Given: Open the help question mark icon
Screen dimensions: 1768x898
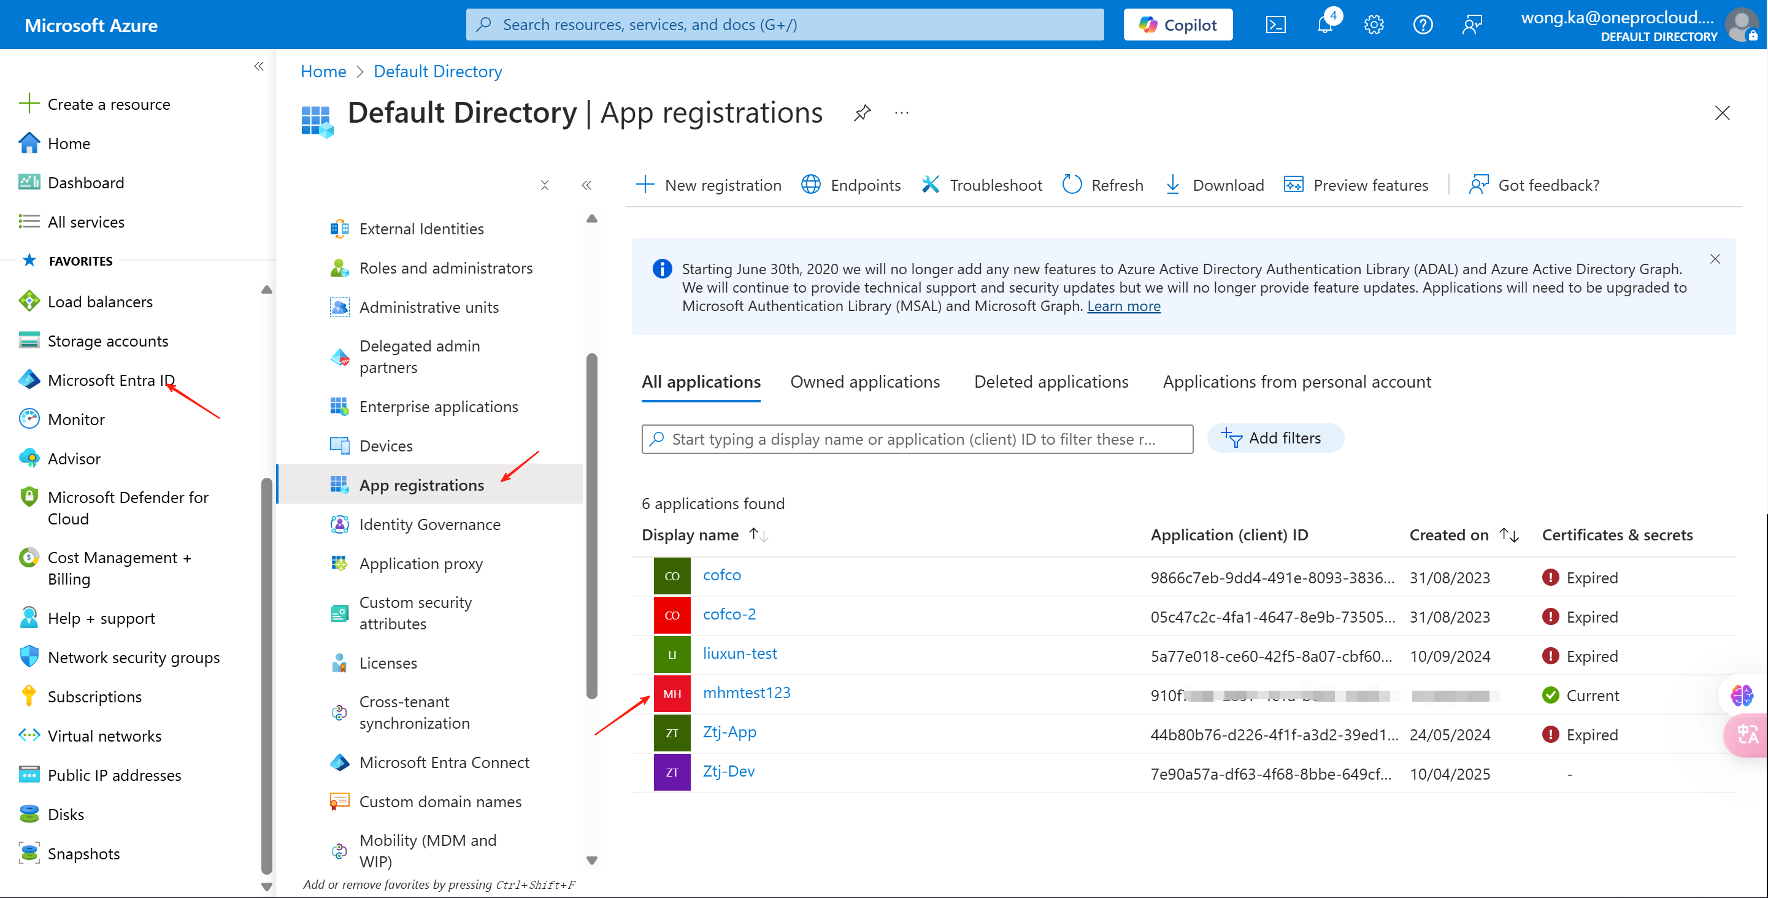Looking at the screenshot, I should pyautogui.click(x=1423, y=25).
